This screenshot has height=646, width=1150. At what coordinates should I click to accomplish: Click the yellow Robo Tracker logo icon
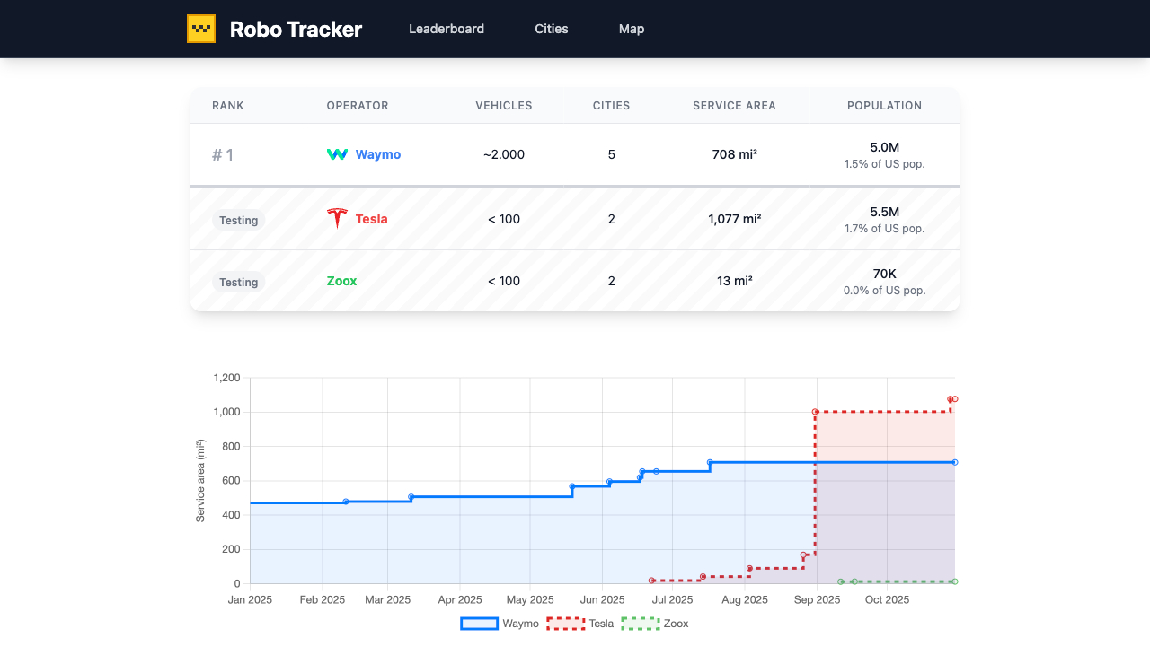coord(201,29)
